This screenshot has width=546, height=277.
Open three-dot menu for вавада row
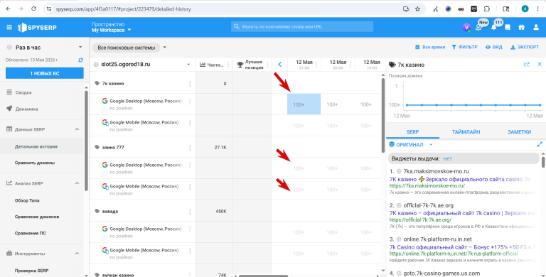click(190, 211)
